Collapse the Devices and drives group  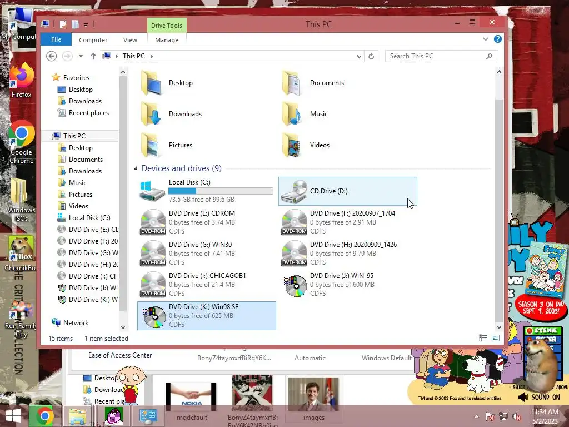tap(136, 168)
